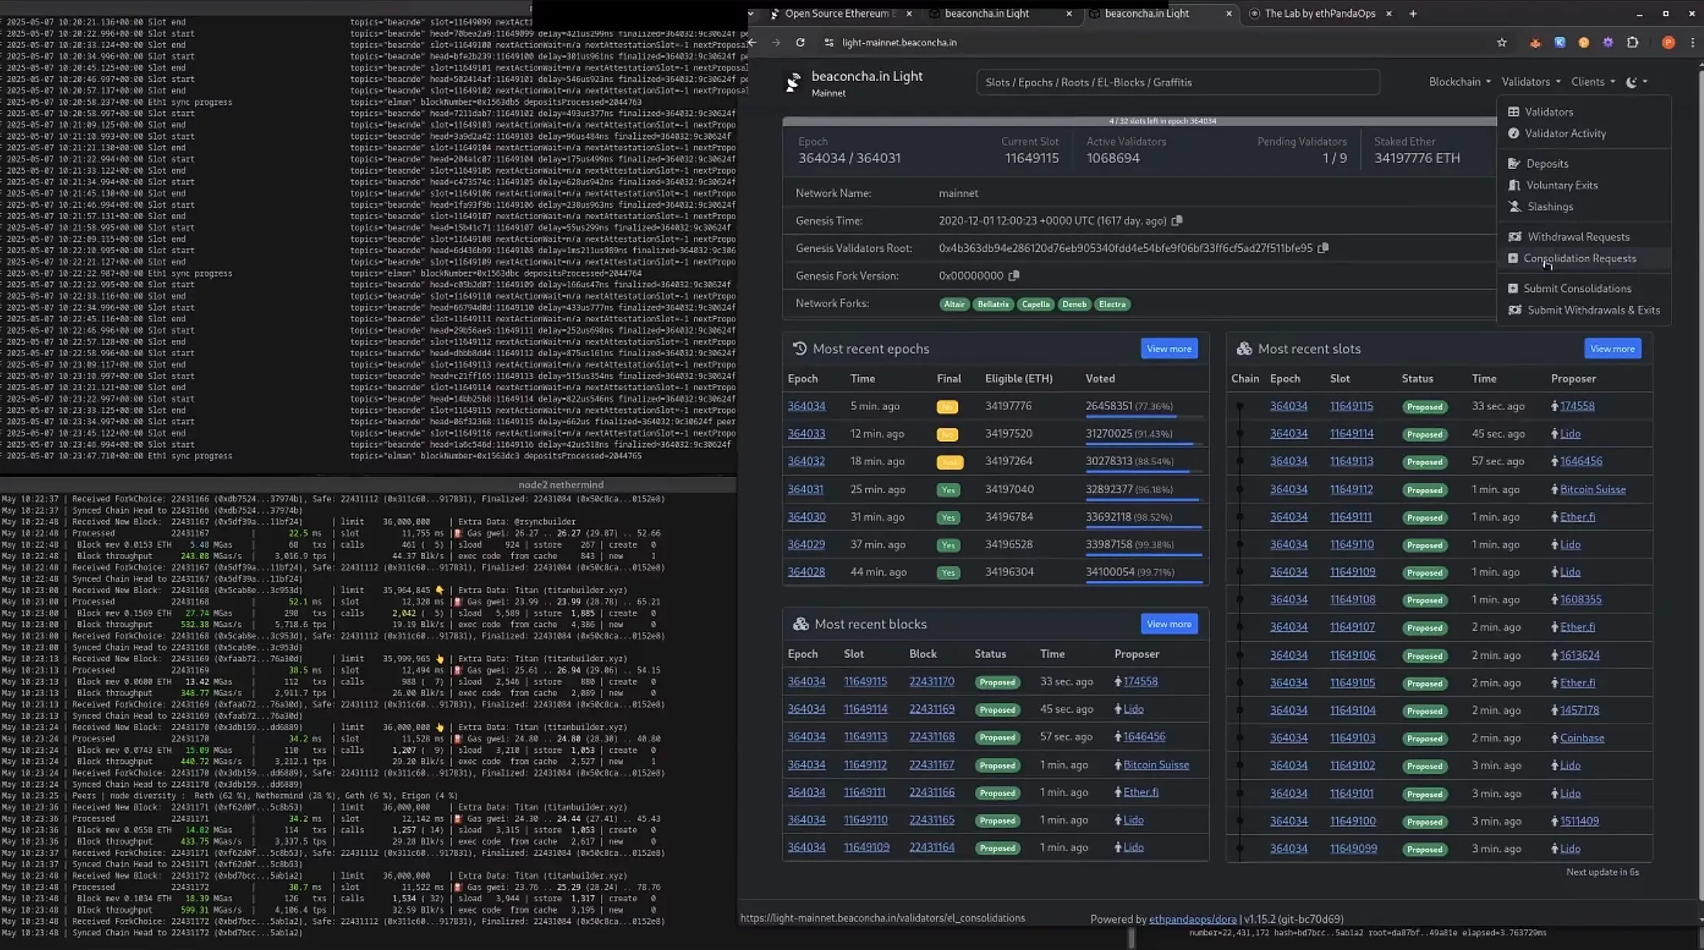Click the node2 nethermind terminal title
This screenshot has height=950, width=1704.
(x=561, y=484)
